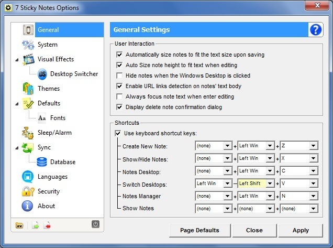Collapse the Defaults tree node arrow
The height and width of the screenshot is (248, 333).
coord(17,104)
